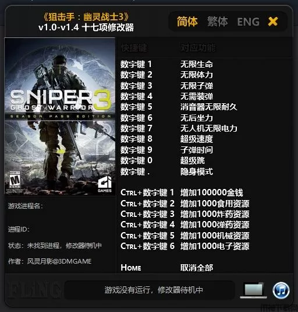The image size is (298, 312).
Task: Click 取消全部 to cancel all cheats
Action: coord(197,268)
